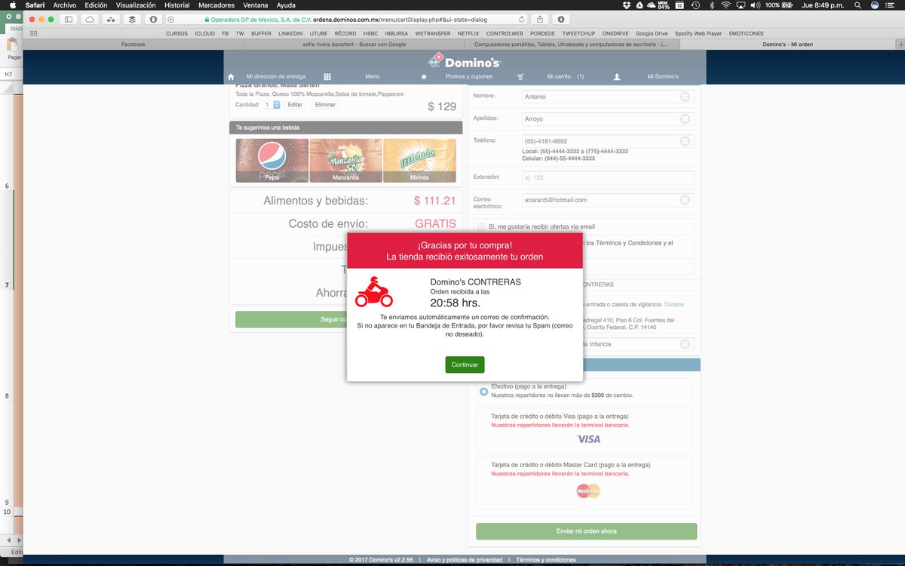The height and width of the screenshot is (566, 905).
Task: Show Safari downloads list
Action: (x=561, y=19)
